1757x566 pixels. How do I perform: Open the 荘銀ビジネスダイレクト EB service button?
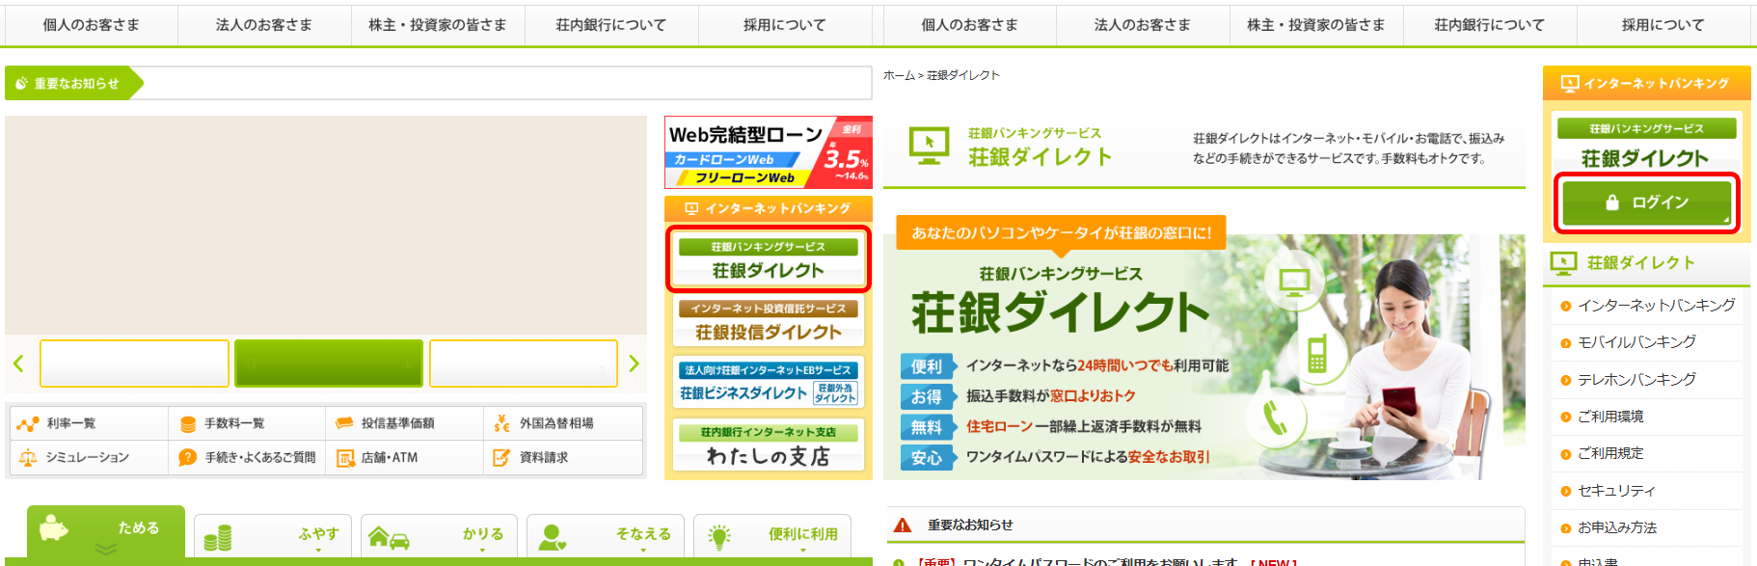pos(769,383)
